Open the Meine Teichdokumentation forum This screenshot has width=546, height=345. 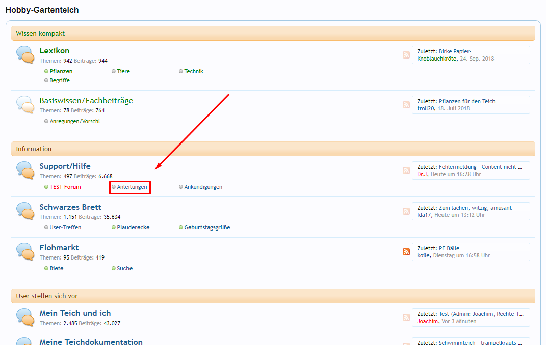tap(91, 342)
